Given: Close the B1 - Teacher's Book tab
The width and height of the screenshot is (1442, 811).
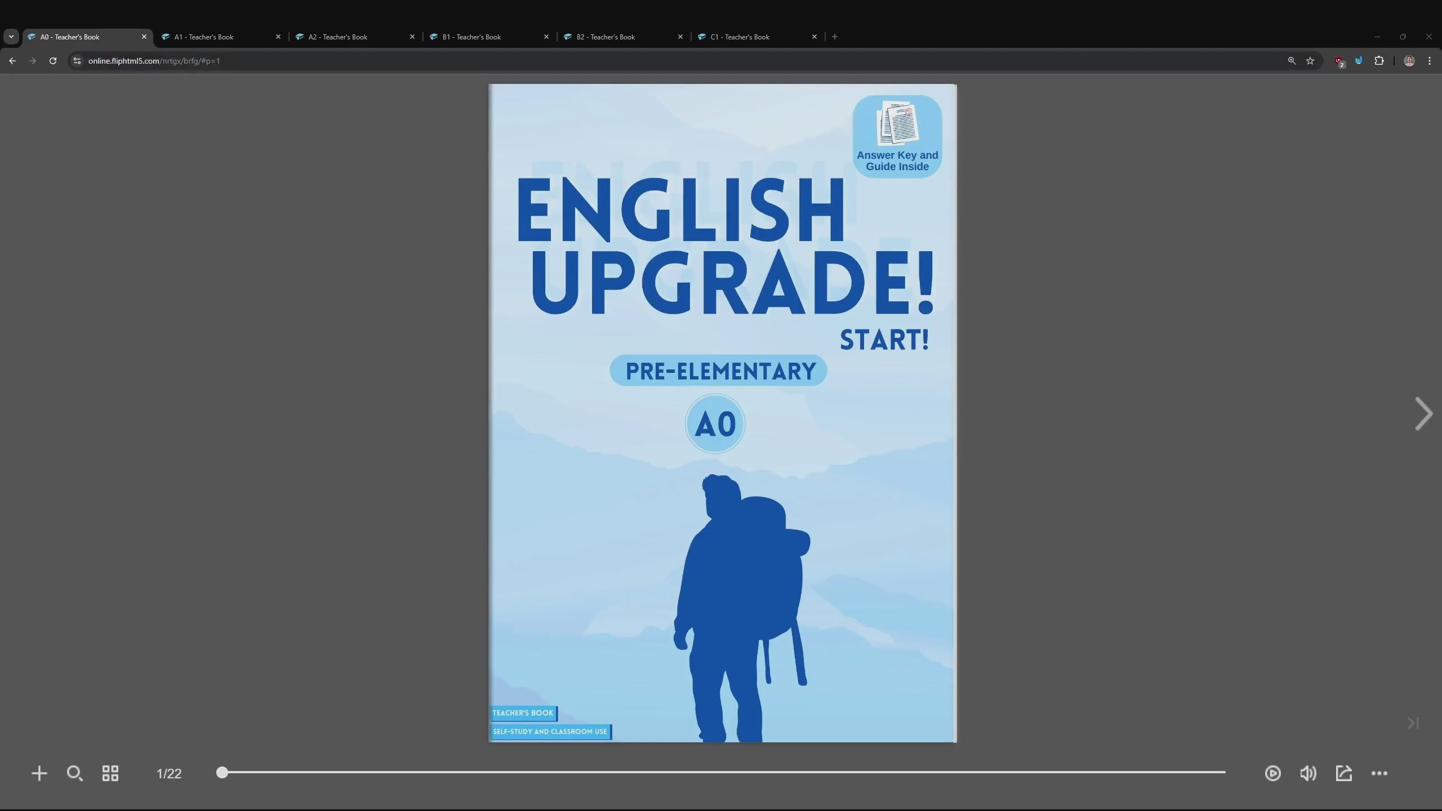Looking at the screenshot, I should pos(546,37).
